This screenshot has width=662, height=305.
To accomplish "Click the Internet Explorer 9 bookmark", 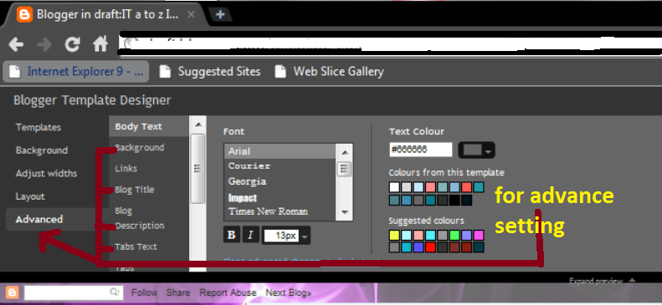I will tap(76, 72).
